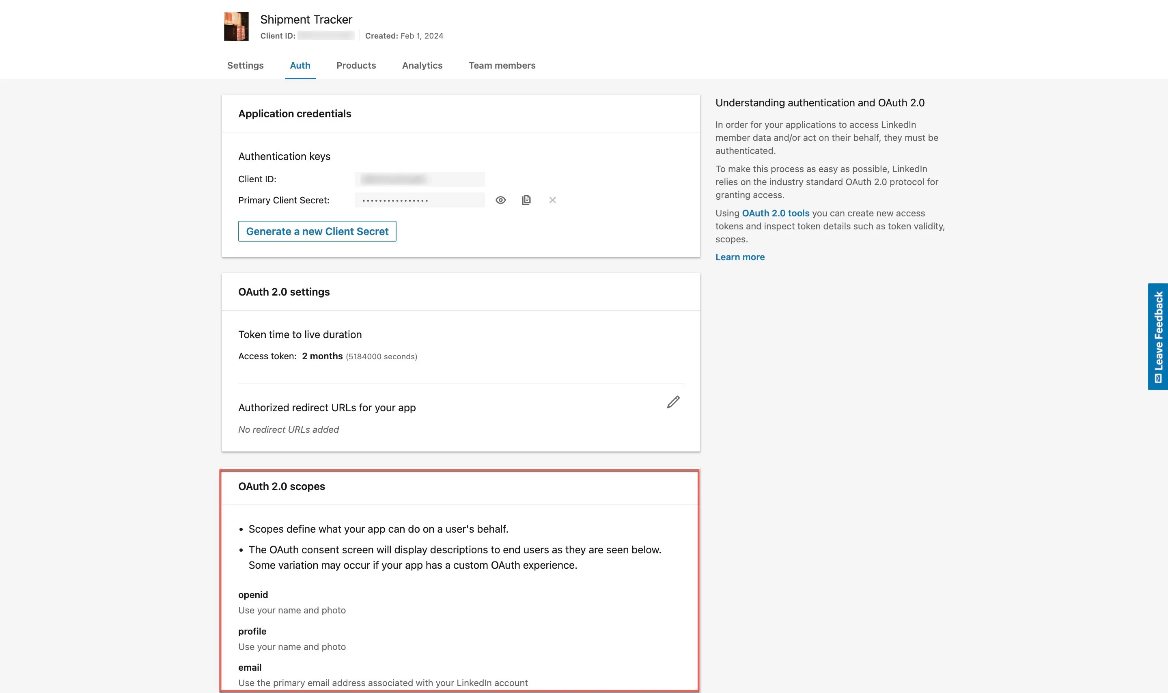
Task: Click the 'OAuth 2.0 scopes' heading
Action: click(282, 487)
